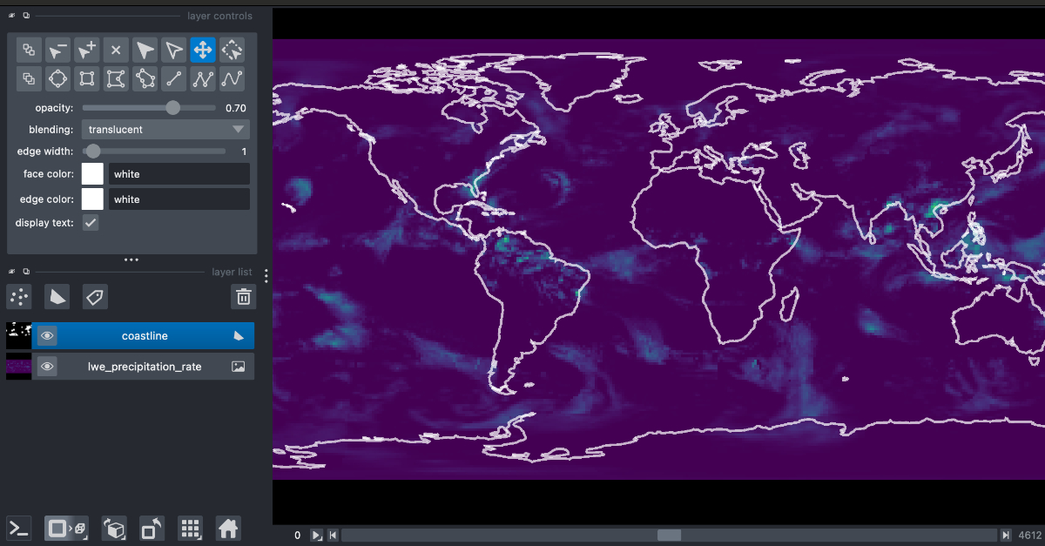Select the Add Rectangle shape tool
Image resolution: width=1045 pixels, height=546 pixels.
click(86, 78)
